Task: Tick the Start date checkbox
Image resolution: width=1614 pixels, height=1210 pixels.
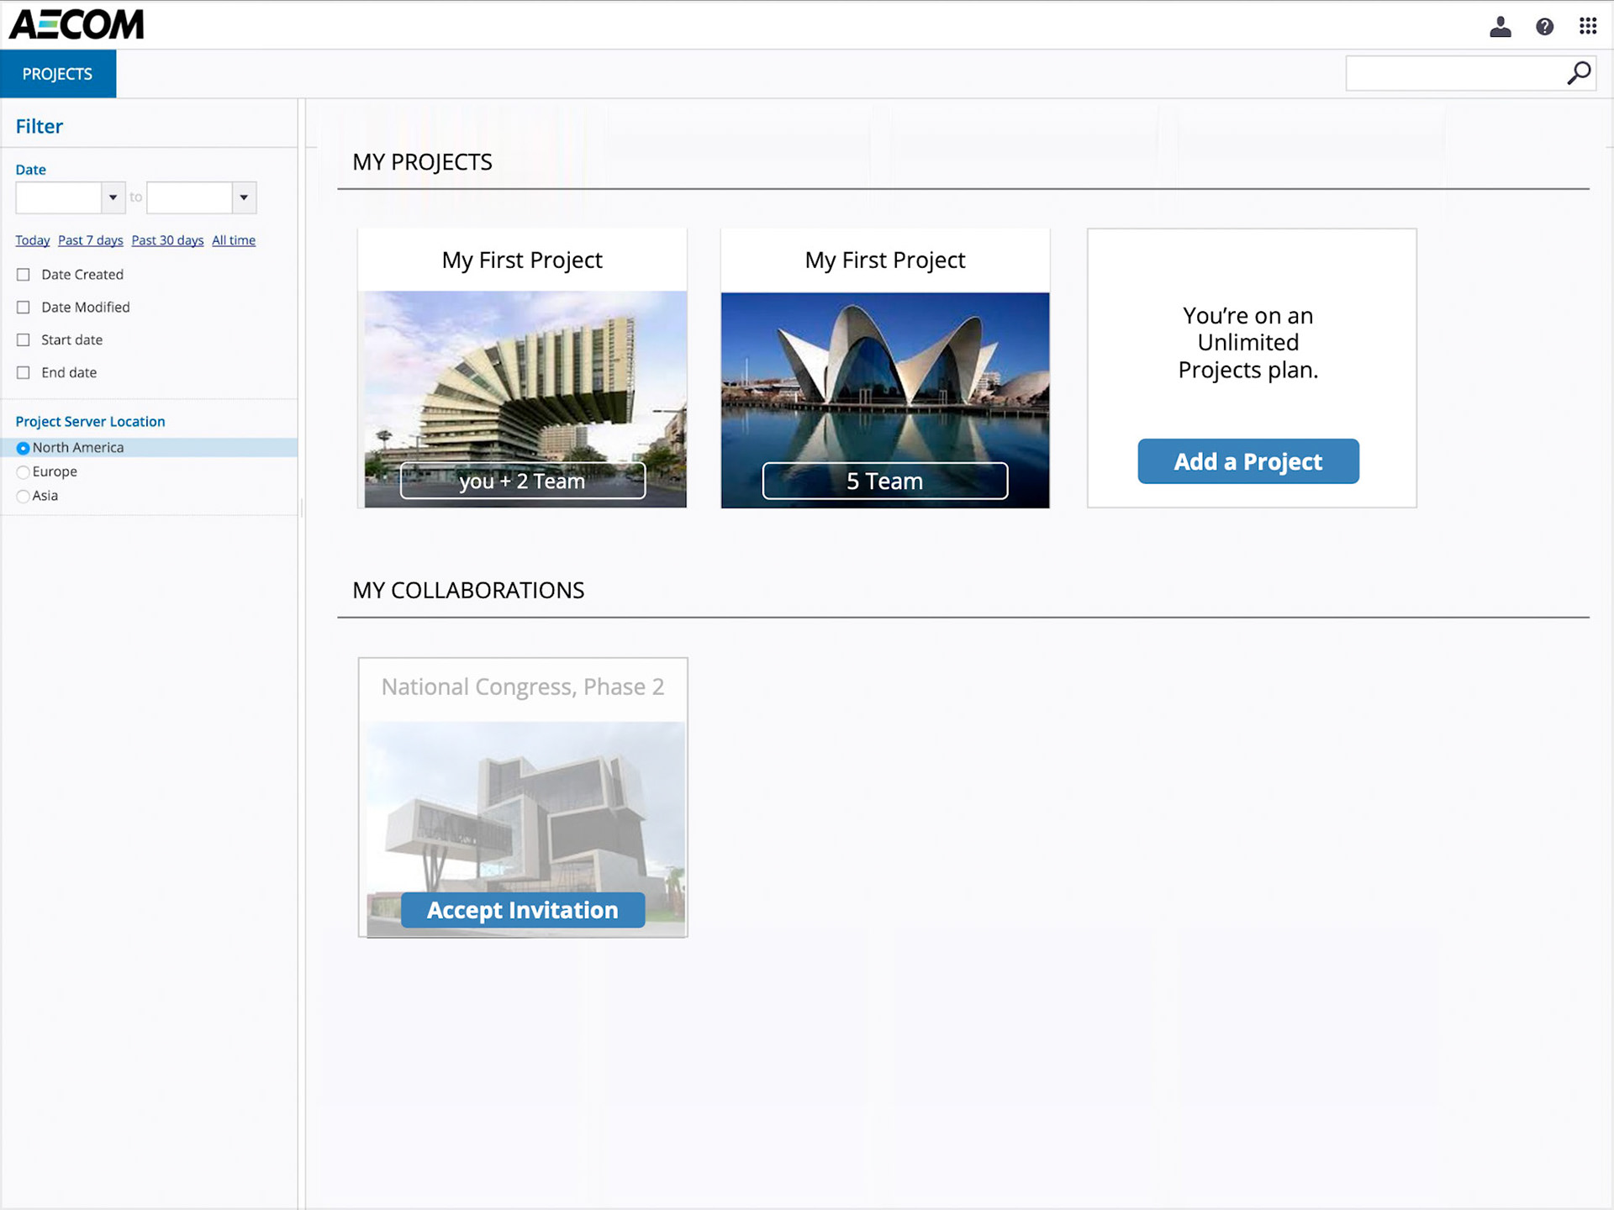Action: click(x=24, y=340)
